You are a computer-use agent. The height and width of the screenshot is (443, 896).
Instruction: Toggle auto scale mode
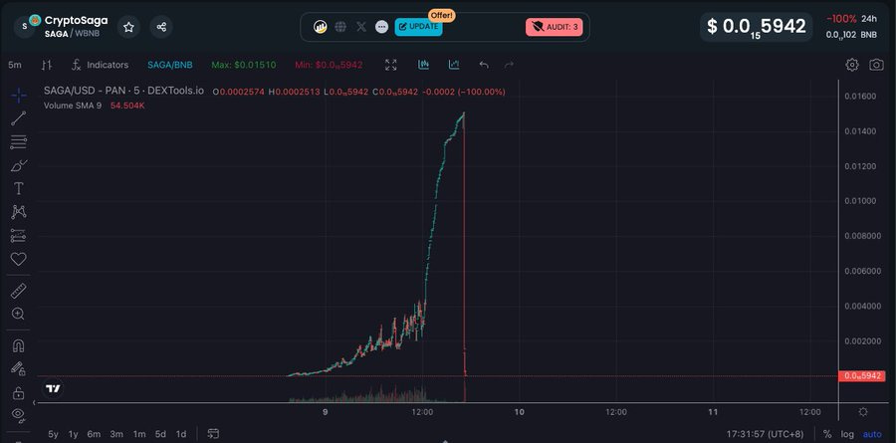[872, 434]
